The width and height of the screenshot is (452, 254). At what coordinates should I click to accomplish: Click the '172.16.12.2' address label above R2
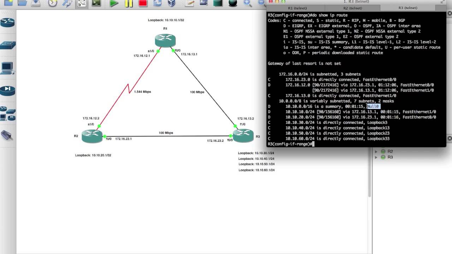(91, 119)
